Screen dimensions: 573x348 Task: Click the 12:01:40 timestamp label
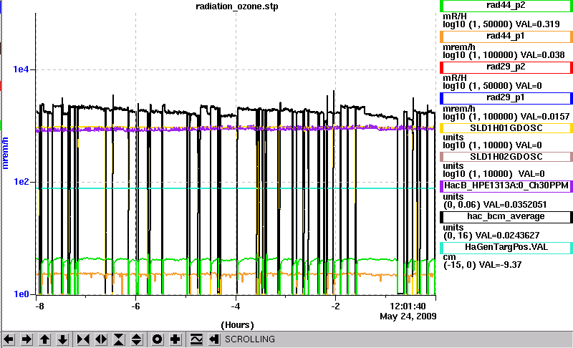(x=408, y=306)
